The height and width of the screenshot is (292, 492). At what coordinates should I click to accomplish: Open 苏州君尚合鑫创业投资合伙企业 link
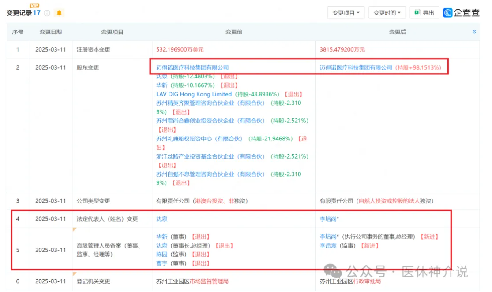pyautogui.click(x=210, y=121)
